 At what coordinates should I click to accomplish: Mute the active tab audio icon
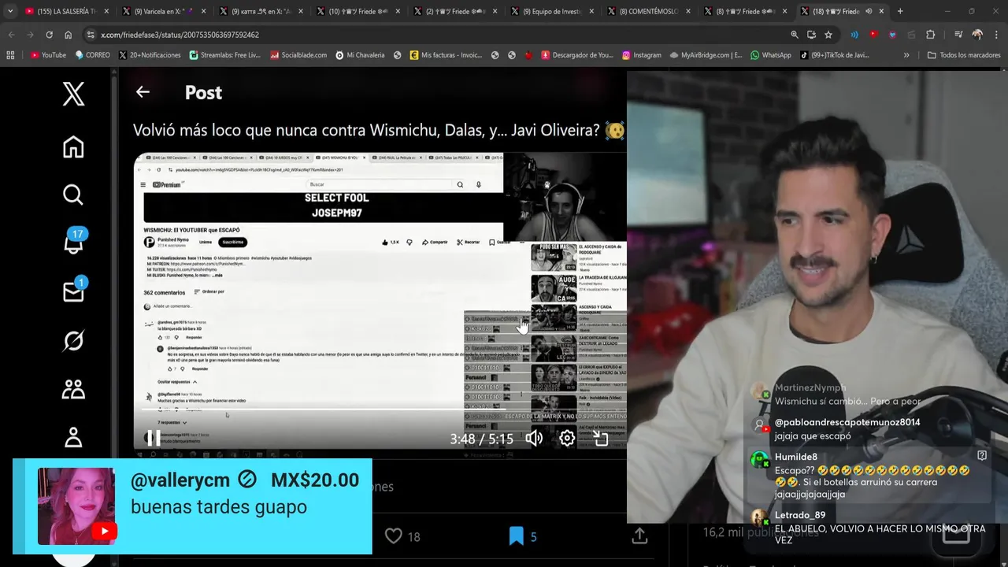pos(869,11)
